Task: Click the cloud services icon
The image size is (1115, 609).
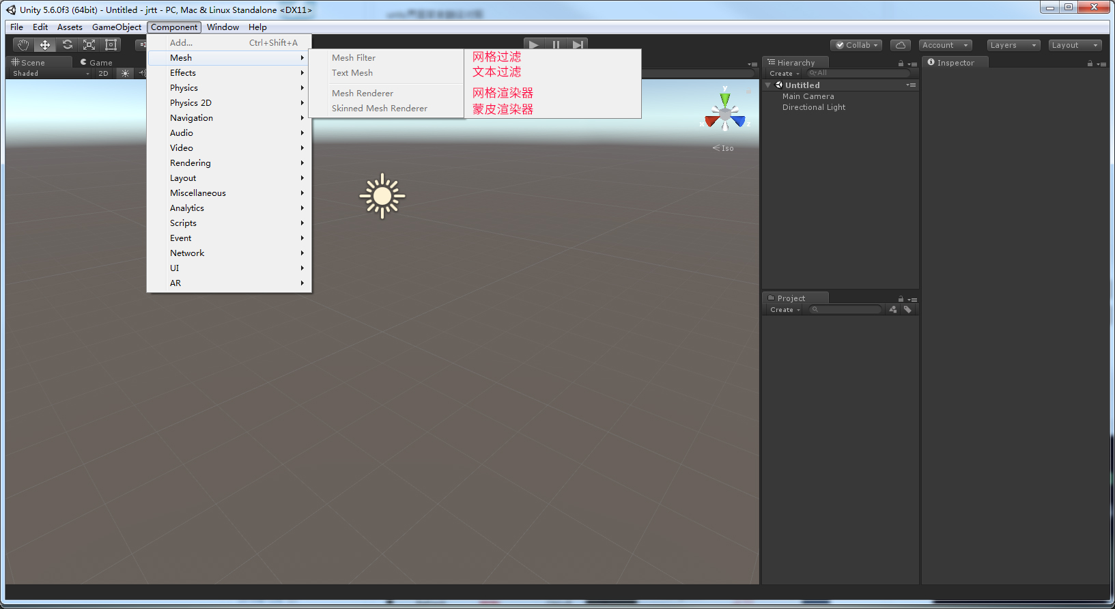Action: click(900, 45)
